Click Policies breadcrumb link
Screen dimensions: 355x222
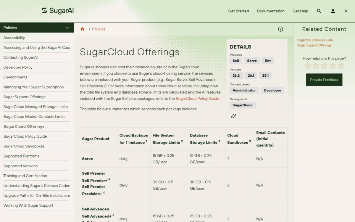pos(99,29)
